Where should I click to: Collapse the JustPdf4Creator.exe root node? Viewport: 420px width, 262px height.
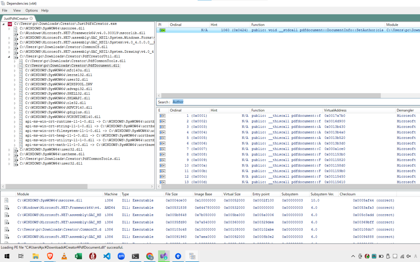(x=4, y=24)
